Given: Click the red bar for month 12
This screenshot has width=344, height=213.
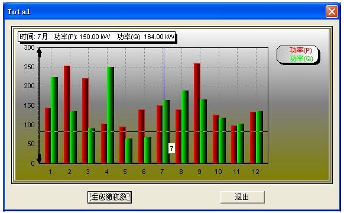Looking at the screenshot, I should [x=253, y=138].
